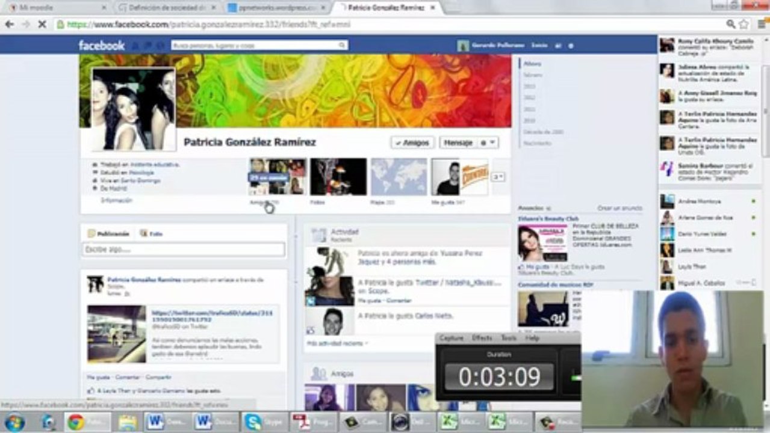The width and height of the screenshot is (770, 433).
Task: Bookmark page with the star icon
Action: pyautogui.click(x=744, y=25)
